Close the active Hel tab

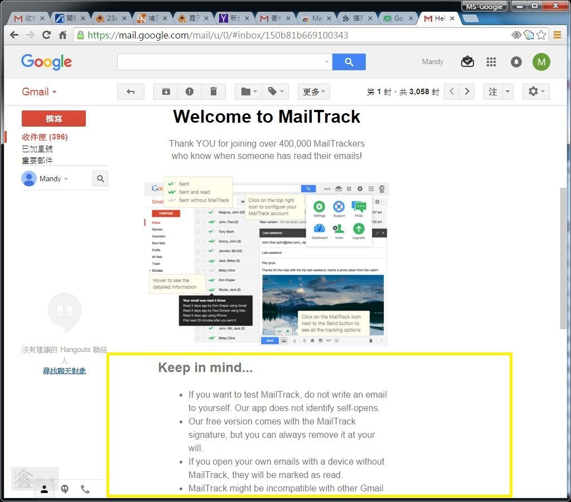452,18
